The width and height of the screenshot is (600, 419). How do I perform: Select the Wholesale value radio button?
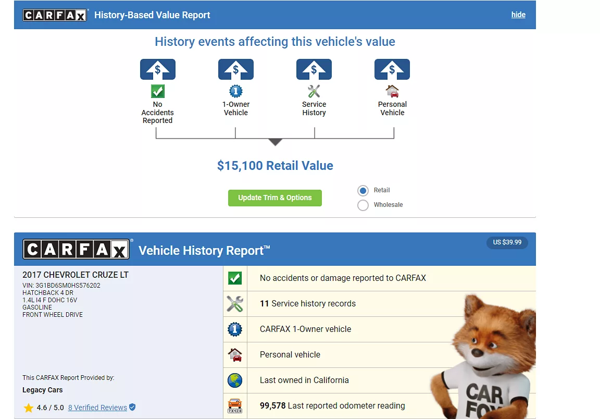tap(363, 205)
